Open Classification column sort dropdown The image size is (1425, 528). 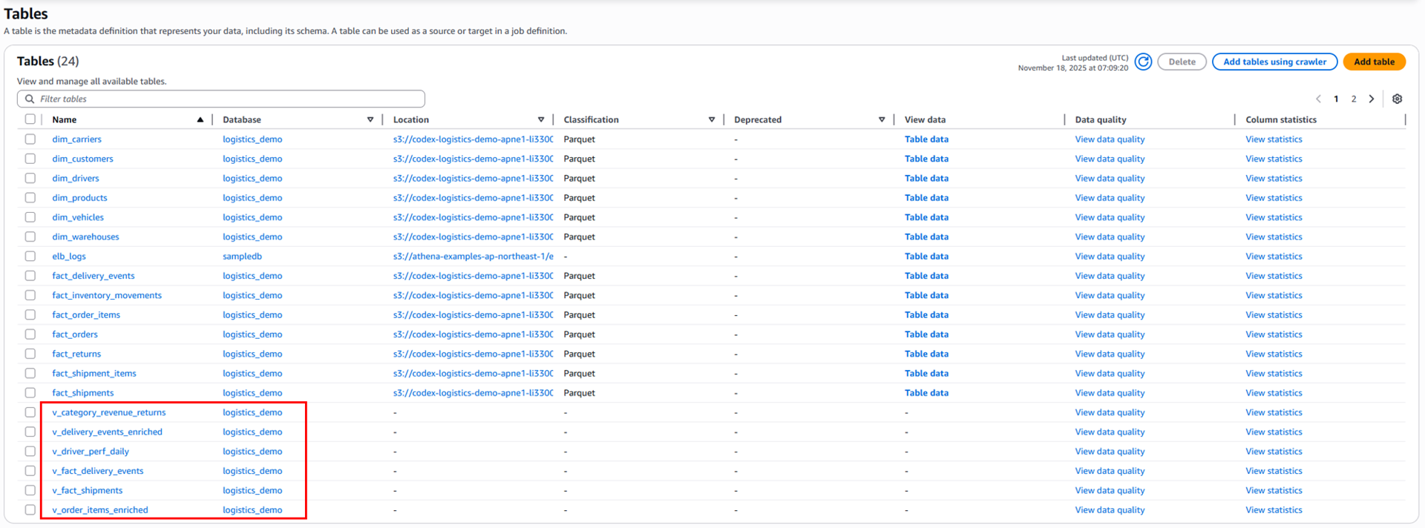click(711, 119)
